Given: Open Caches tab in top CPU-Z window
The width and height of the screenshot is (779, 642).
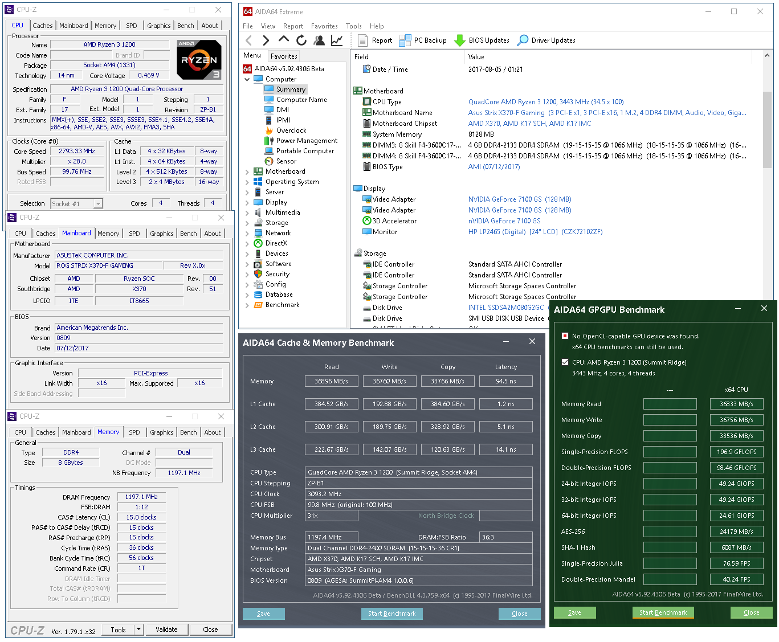Looking at the screenshot, I should pyautogui.click(x=43, y=26).
